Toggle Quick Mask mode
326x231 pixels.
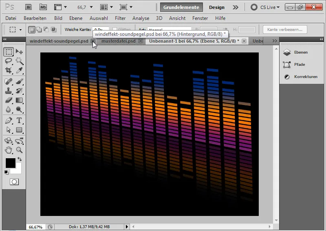point(14,182)
